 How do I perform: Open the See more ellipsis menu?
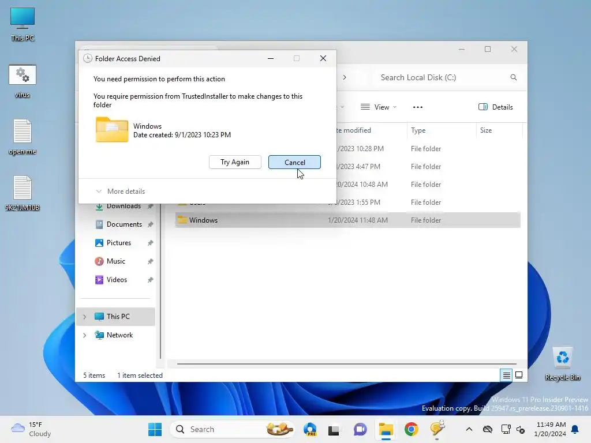click(x=418, y=107)
